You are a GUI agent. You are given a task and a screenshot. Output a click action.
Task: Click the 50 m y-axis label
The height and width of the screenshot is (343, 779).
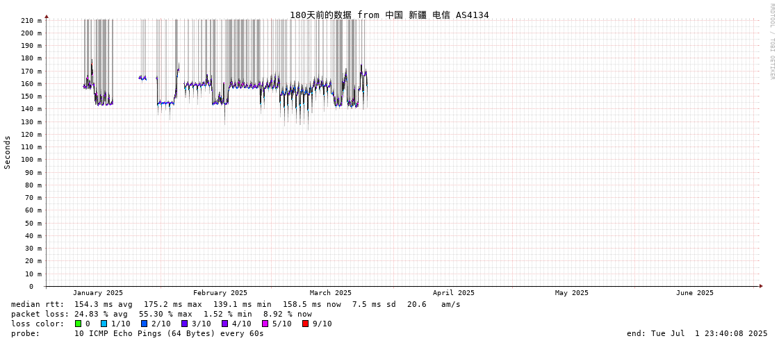(x=34, y=223)
